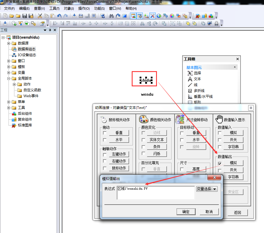Check the 数值输出 开关 checkbox
264x233 pixels.
(220, 171)
